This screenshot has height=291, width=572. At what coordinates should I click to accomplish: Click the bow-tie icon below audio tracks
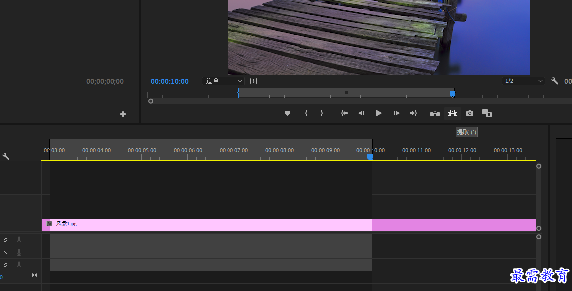[35, 275]
